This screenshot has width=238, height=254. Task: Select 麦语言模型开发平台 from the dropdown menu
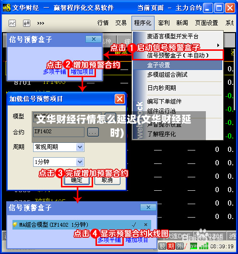[173, 36]
